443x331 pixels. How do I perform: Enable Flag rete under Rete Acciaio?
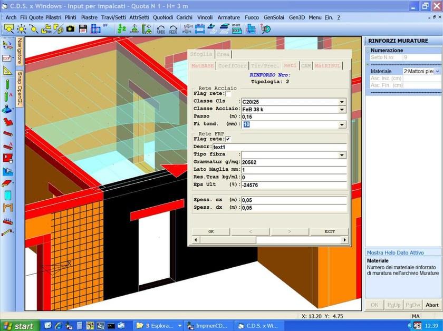pyautogui.click(x=228, y=94)
